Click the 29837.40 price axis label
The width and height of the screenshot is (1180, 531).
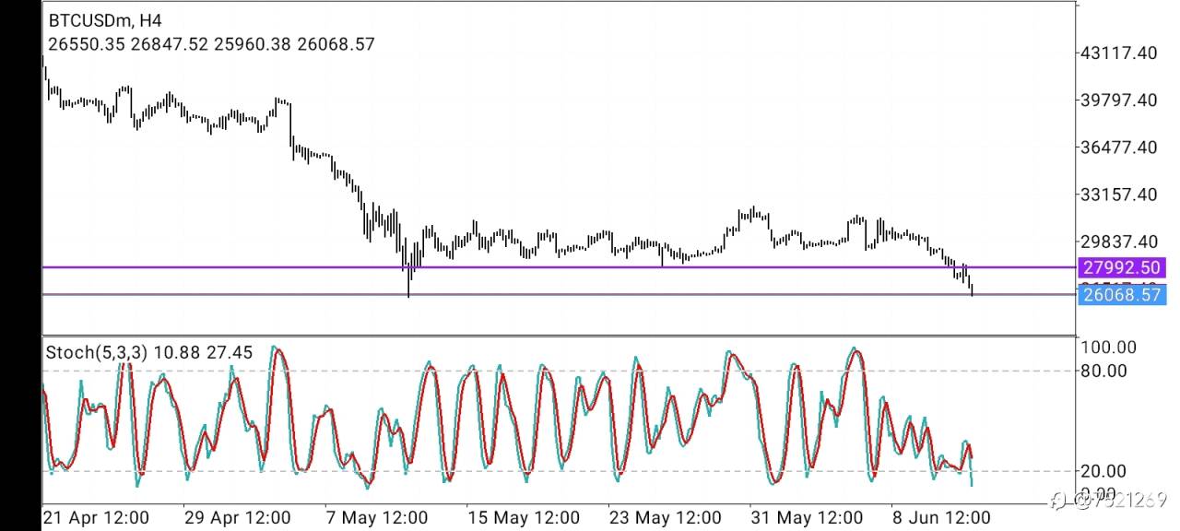click(1119, 242)
